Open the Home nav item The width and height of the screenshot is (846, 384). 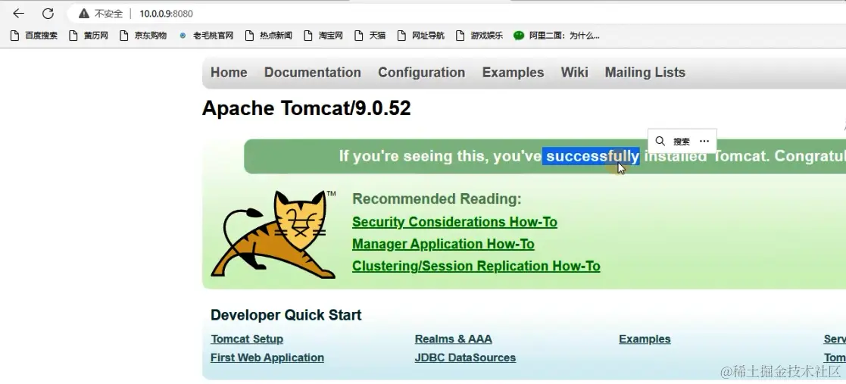pos(229,72)
